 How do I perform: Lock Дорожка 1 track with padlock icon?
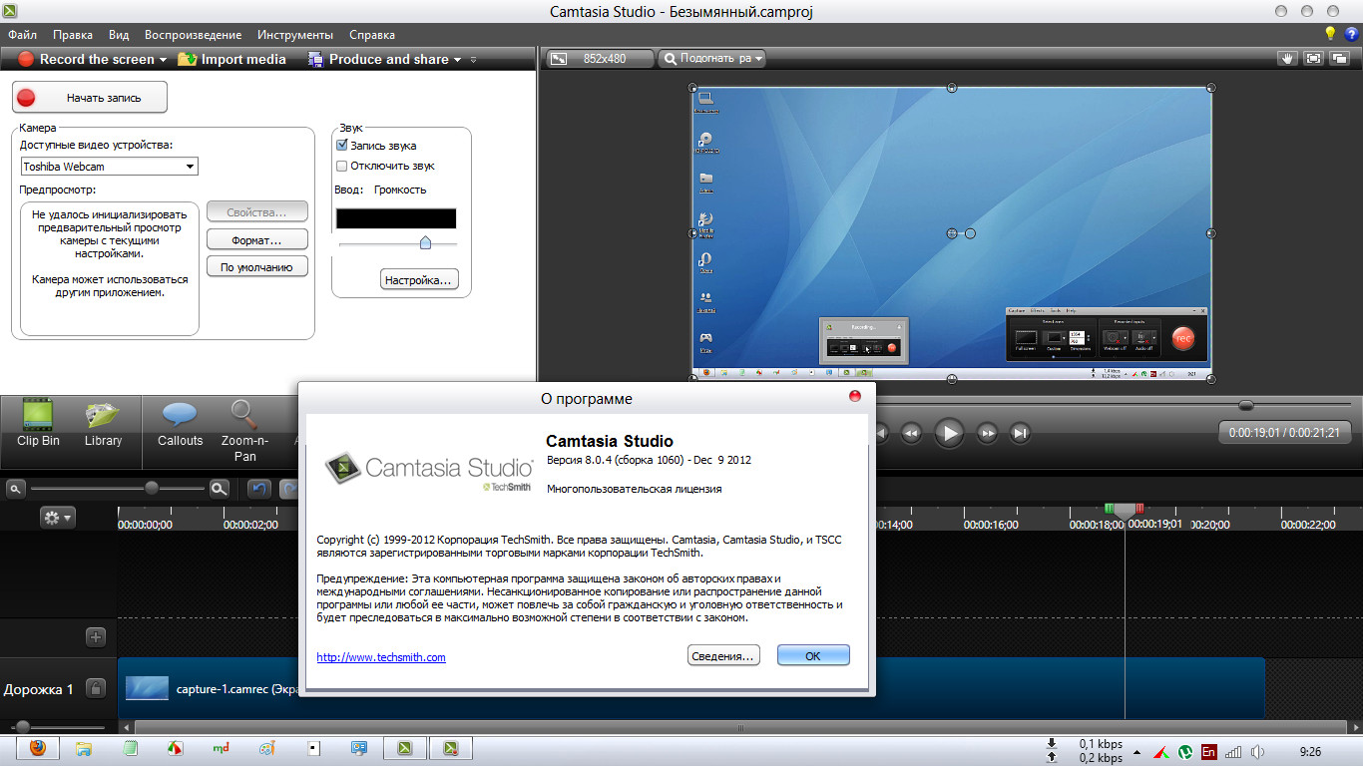96,688
